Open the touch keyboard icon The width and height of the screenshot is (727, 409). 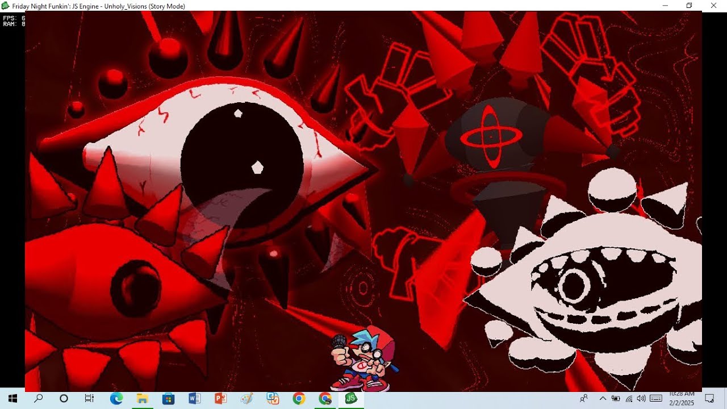(x=656, y=399)
